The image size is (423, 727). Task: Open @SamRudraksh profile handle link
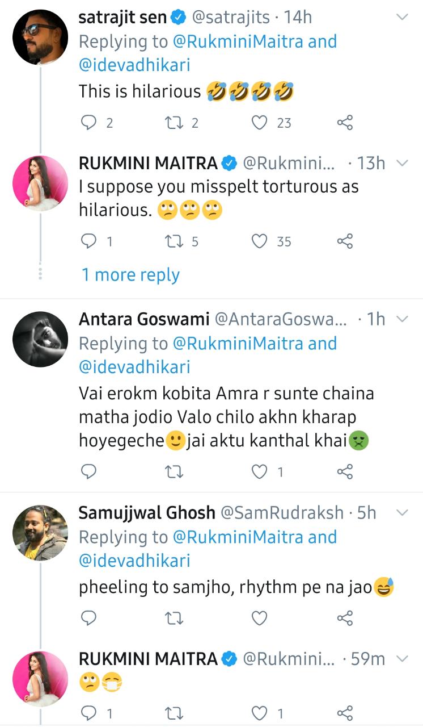tap(282, 513)
